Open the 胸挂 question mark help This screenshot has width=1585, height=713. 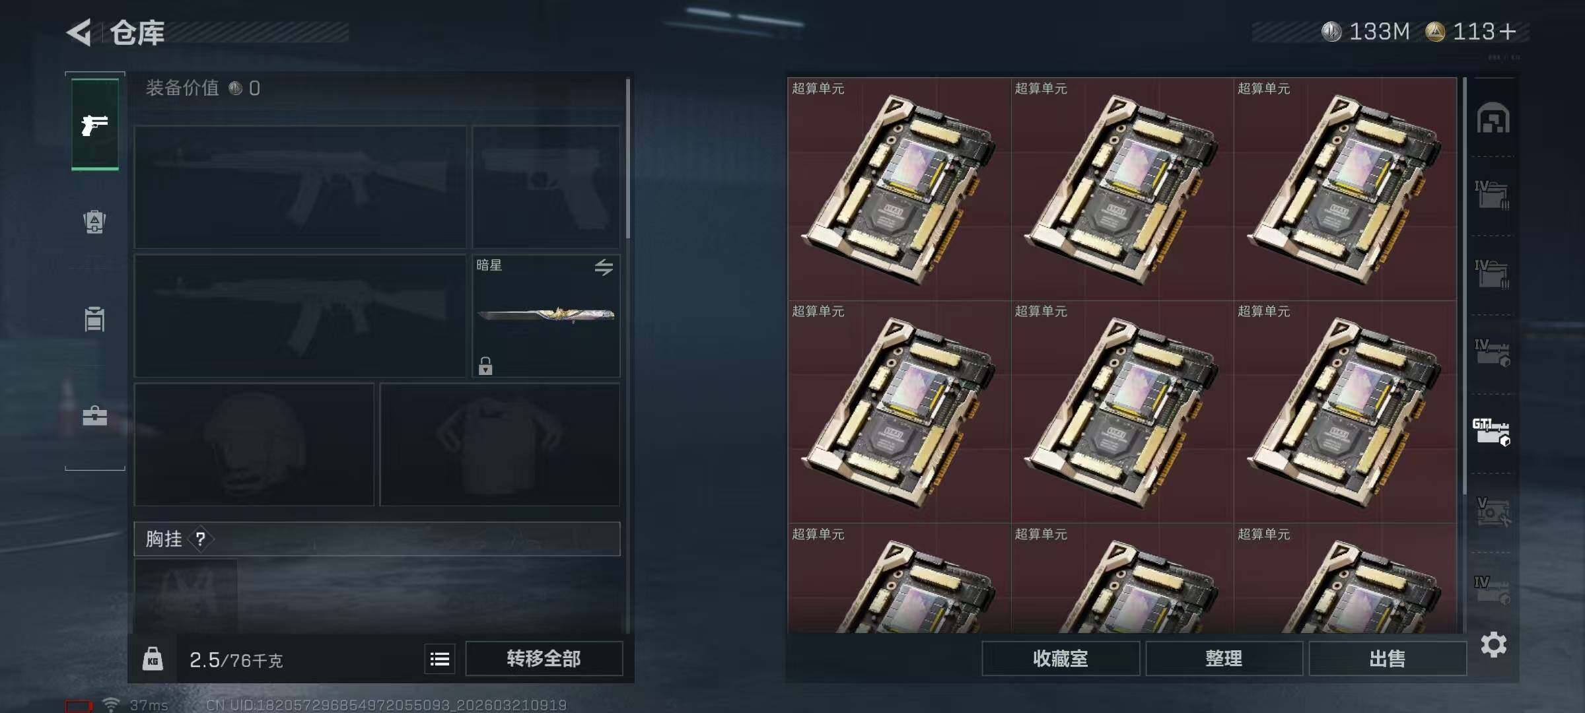(200, 539)
